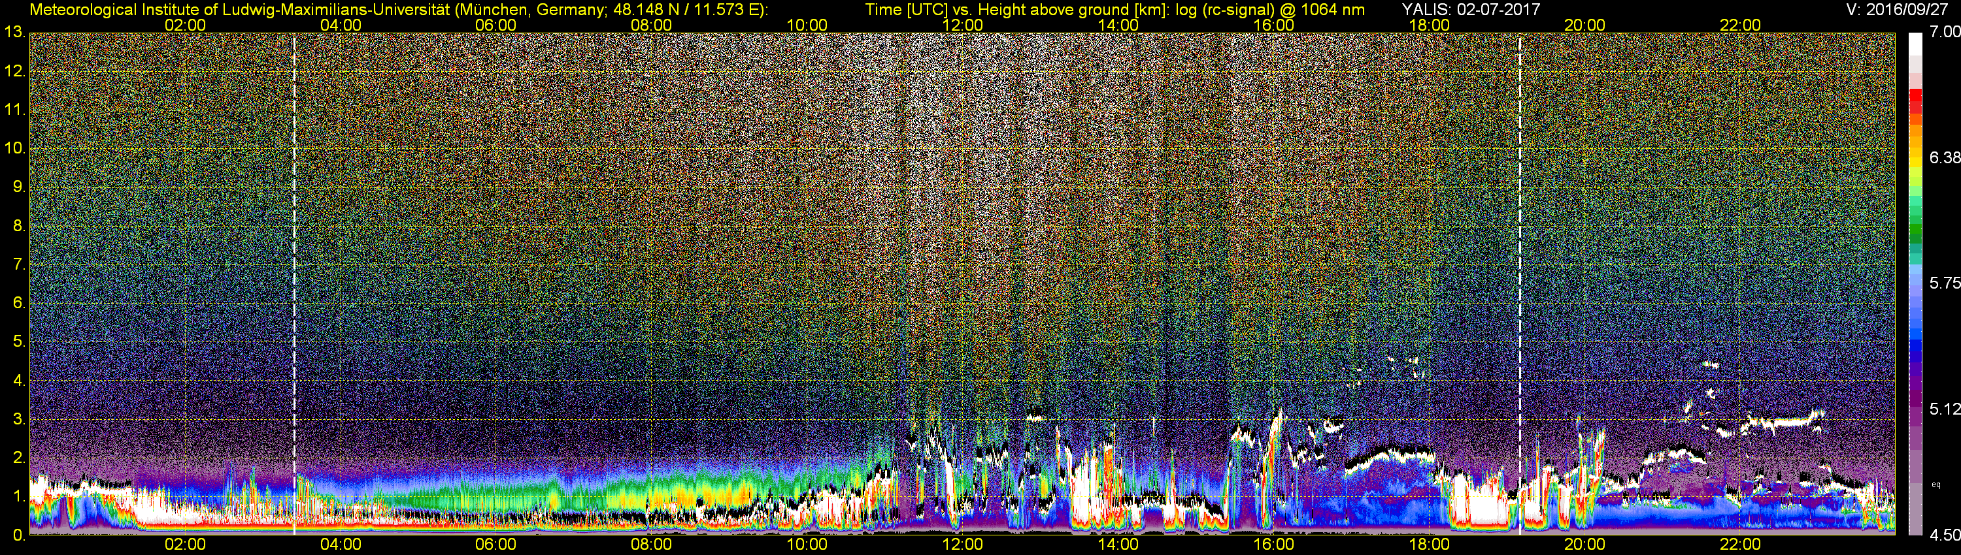Viewport: 1961px width, 555px height.
Task: Select the 04:00 label on the bottom time axis
Action: 341,545
